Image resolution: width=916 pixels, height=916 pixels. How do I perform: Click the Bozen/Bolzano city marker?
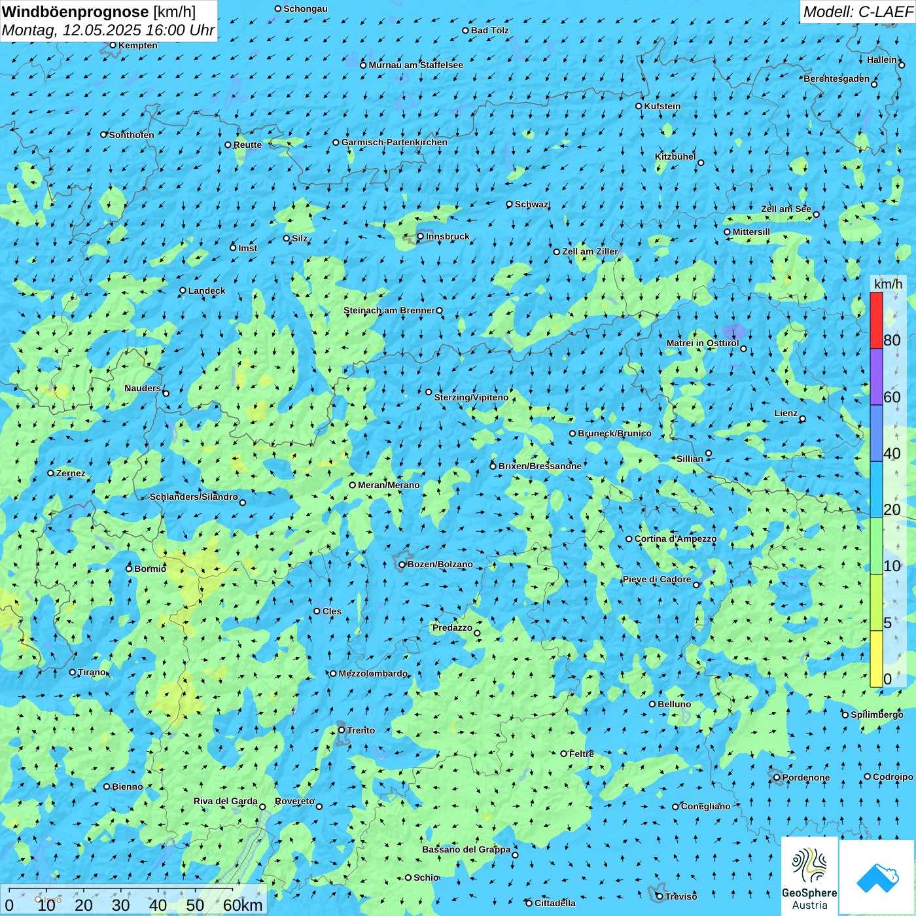(402, 564)
